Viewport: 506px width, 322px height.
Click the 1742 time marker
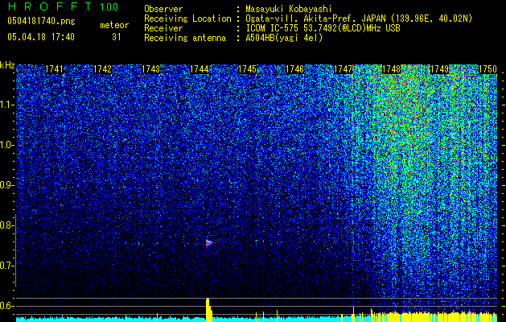(x=102, y=69)
